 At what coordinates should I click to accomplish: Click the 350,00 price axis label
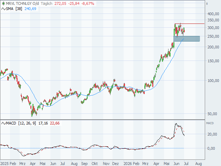click(x=213, y=20)
